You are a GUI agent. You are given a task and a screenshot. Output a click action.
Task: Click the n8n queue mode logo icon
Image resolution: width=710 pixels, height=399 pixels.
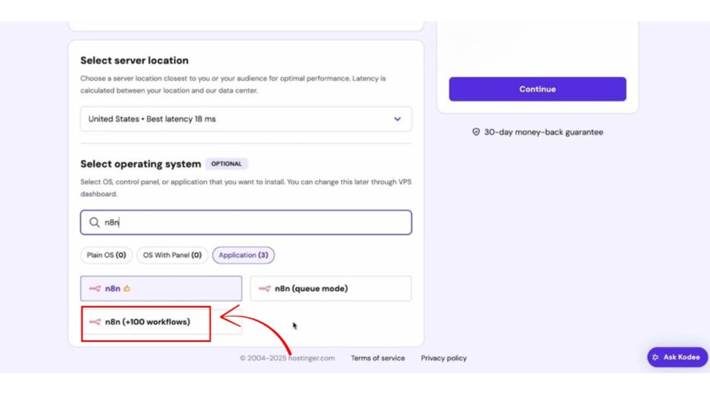(264, 289)
